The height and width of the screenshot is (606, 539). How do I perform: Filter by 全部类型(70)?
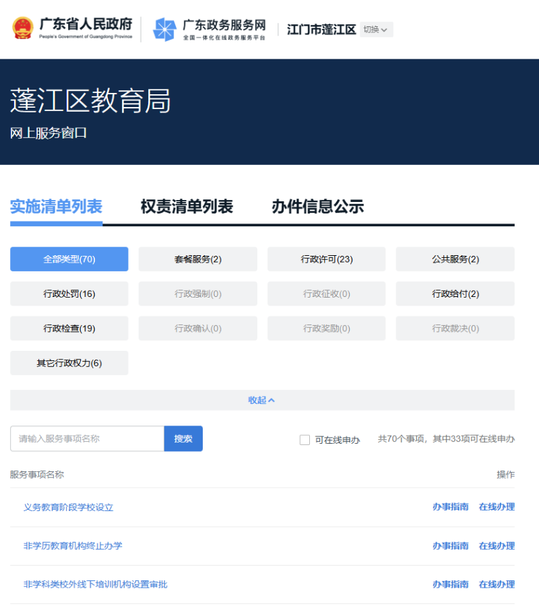click(69, 259)
